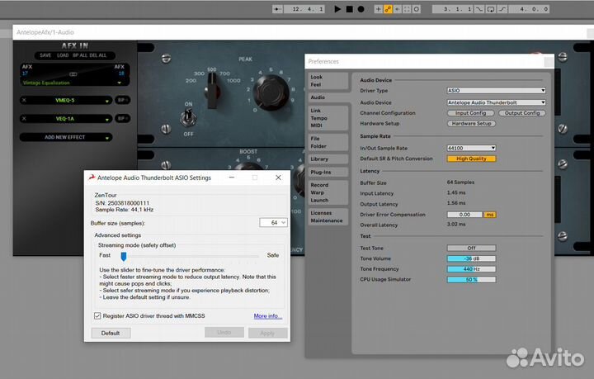Toggle the highlighted automation arm icon

click(389, 9)
